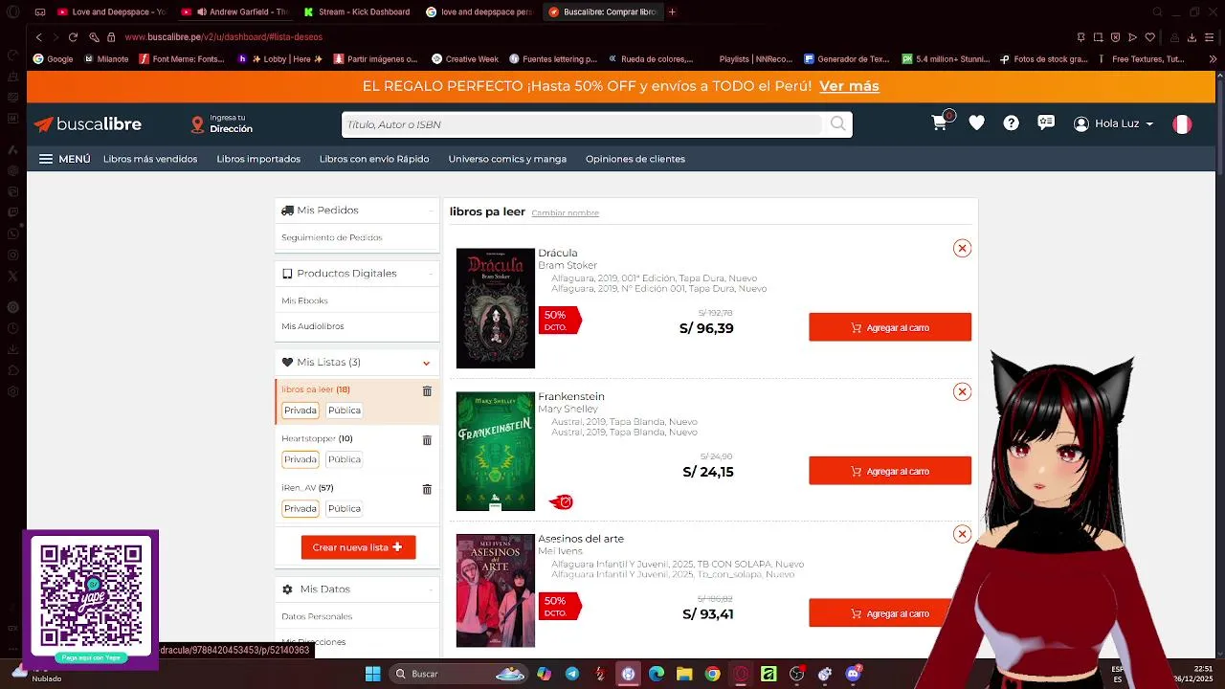This screenshot has width=1225, height=689.
Task: Open Google Chrome from the taskbar
Action: 712,674
